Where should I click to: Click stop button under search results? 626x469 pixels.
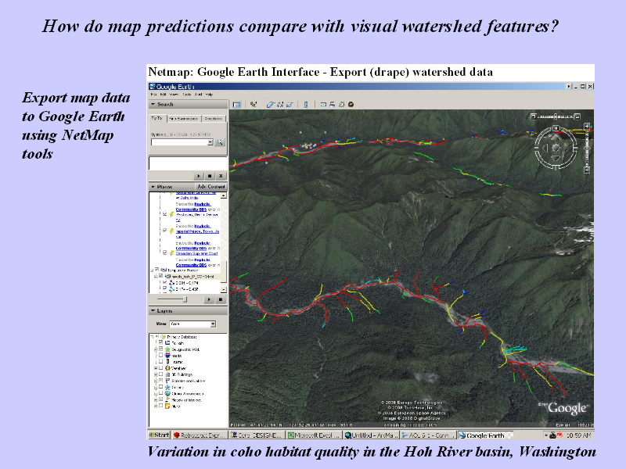pyautogui.click(x=210, y=176)
